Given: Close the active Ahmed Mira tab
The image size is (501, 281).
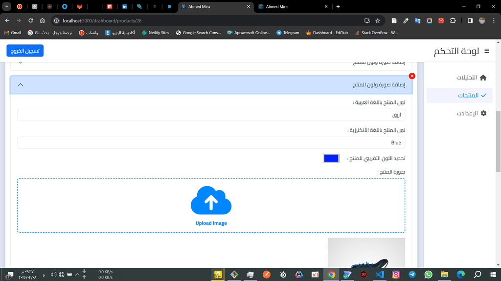Looking at the screenshot, I should click(249, 6).
